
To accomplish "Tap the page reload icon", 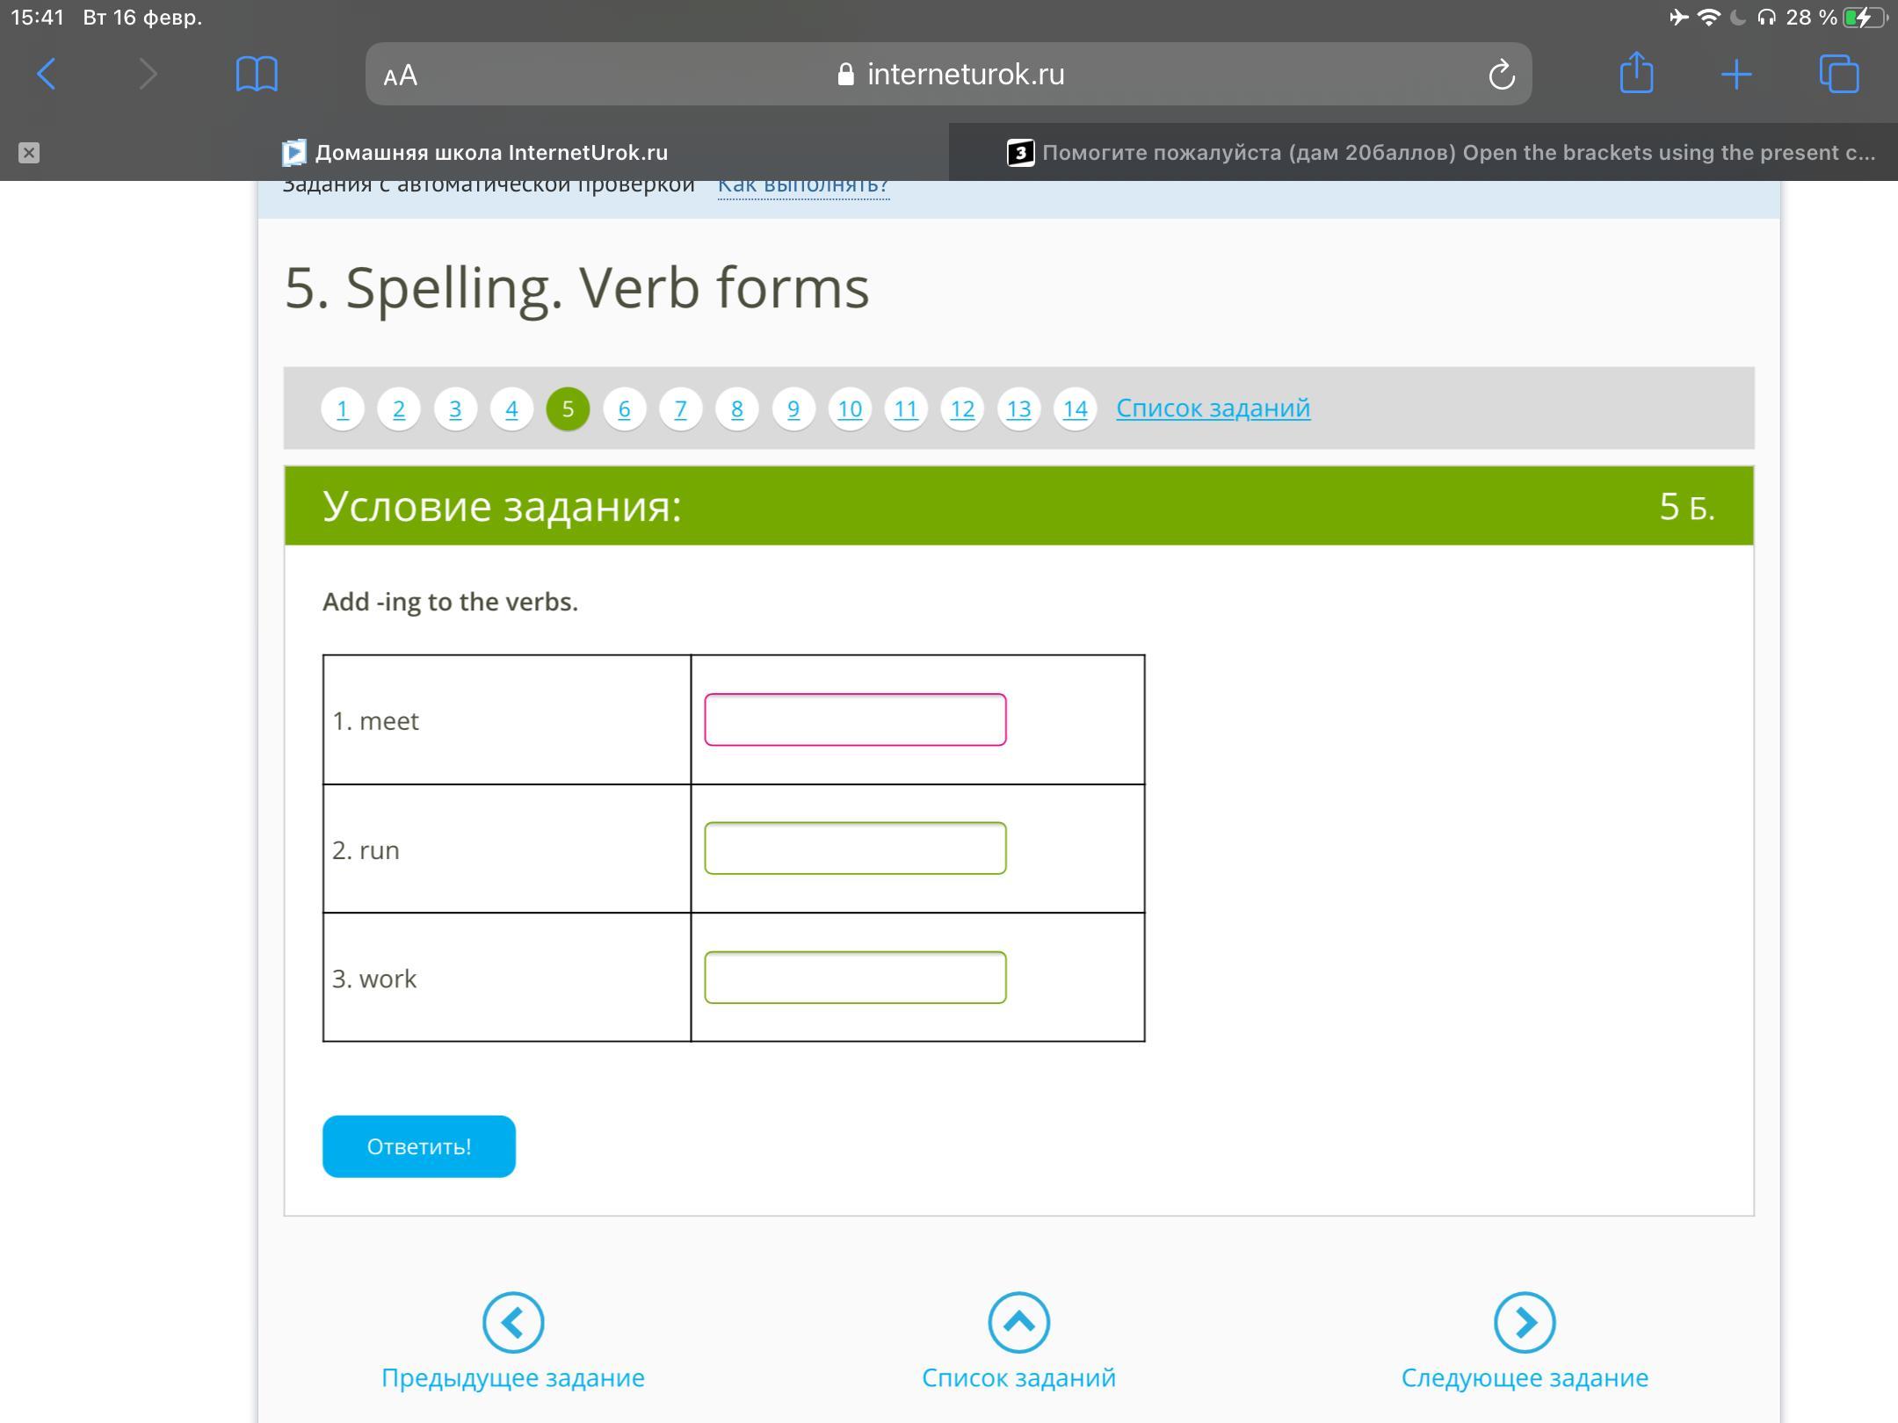I will 1501,75.
